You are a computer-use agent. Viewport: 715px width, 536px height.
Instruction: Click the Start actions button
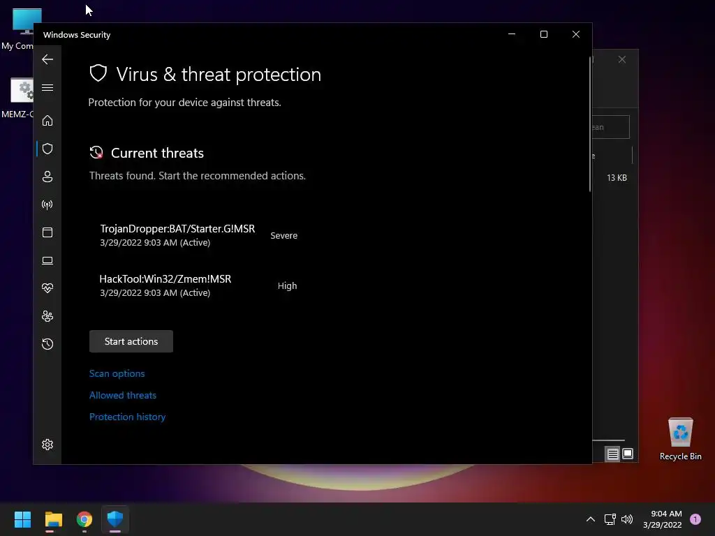click(131, 341)
